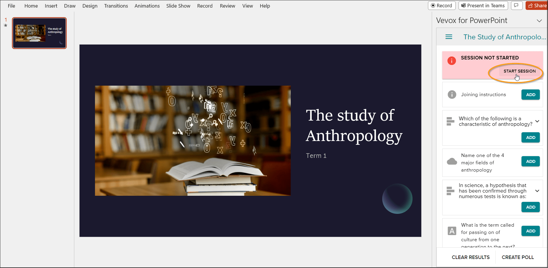Add the 'What is the term called' poll
Viewport: 548px width, 268px height.
[x=531, y=231]
